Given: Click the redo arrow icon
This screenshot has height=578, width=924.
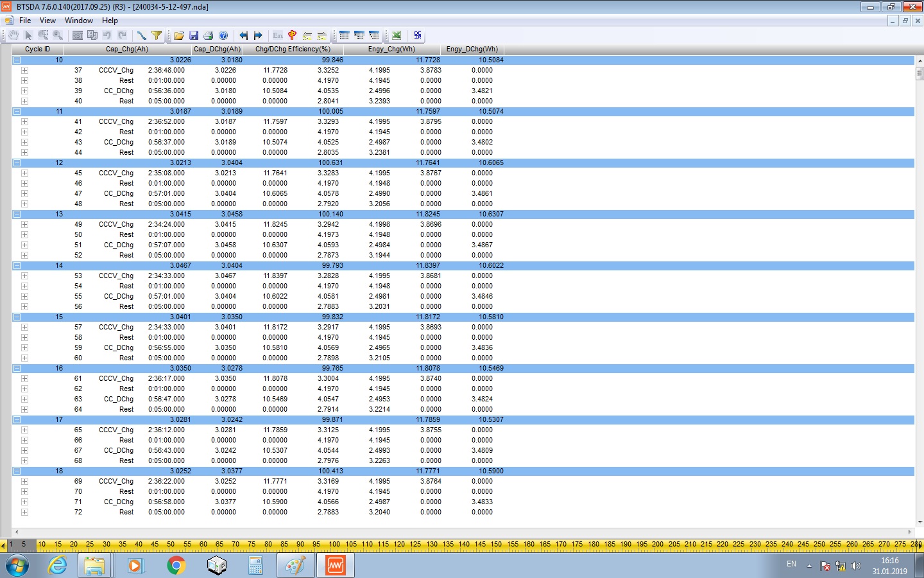Looking at the screenshot, I should (x=122, y=35).
